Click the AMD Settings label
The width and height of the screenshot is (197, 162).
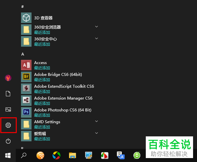point(47,122)
